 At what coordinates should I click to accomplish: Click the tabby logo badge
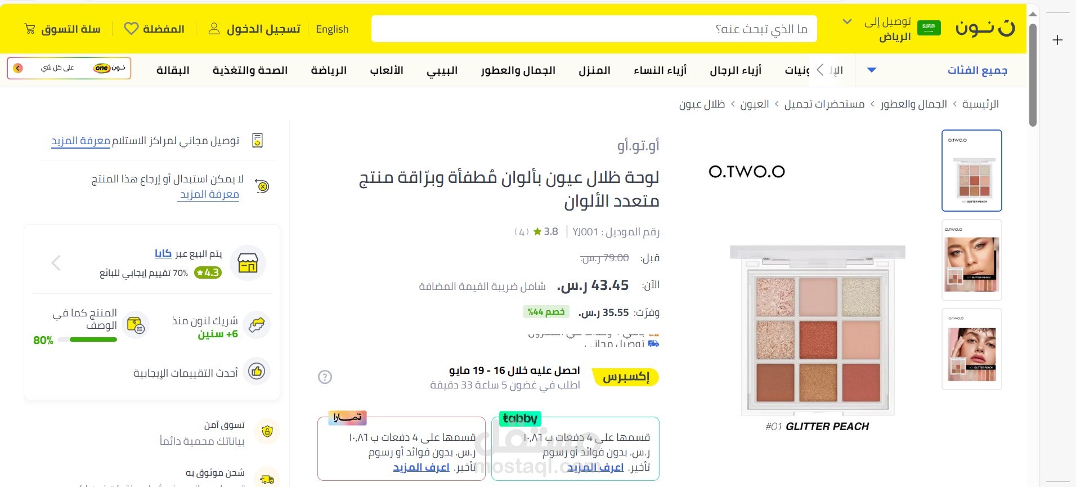(520, 418)
